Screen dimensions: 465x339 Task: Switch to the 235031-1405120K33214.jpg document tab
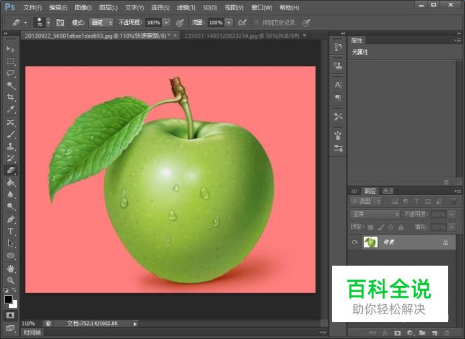tap(242, 36)
